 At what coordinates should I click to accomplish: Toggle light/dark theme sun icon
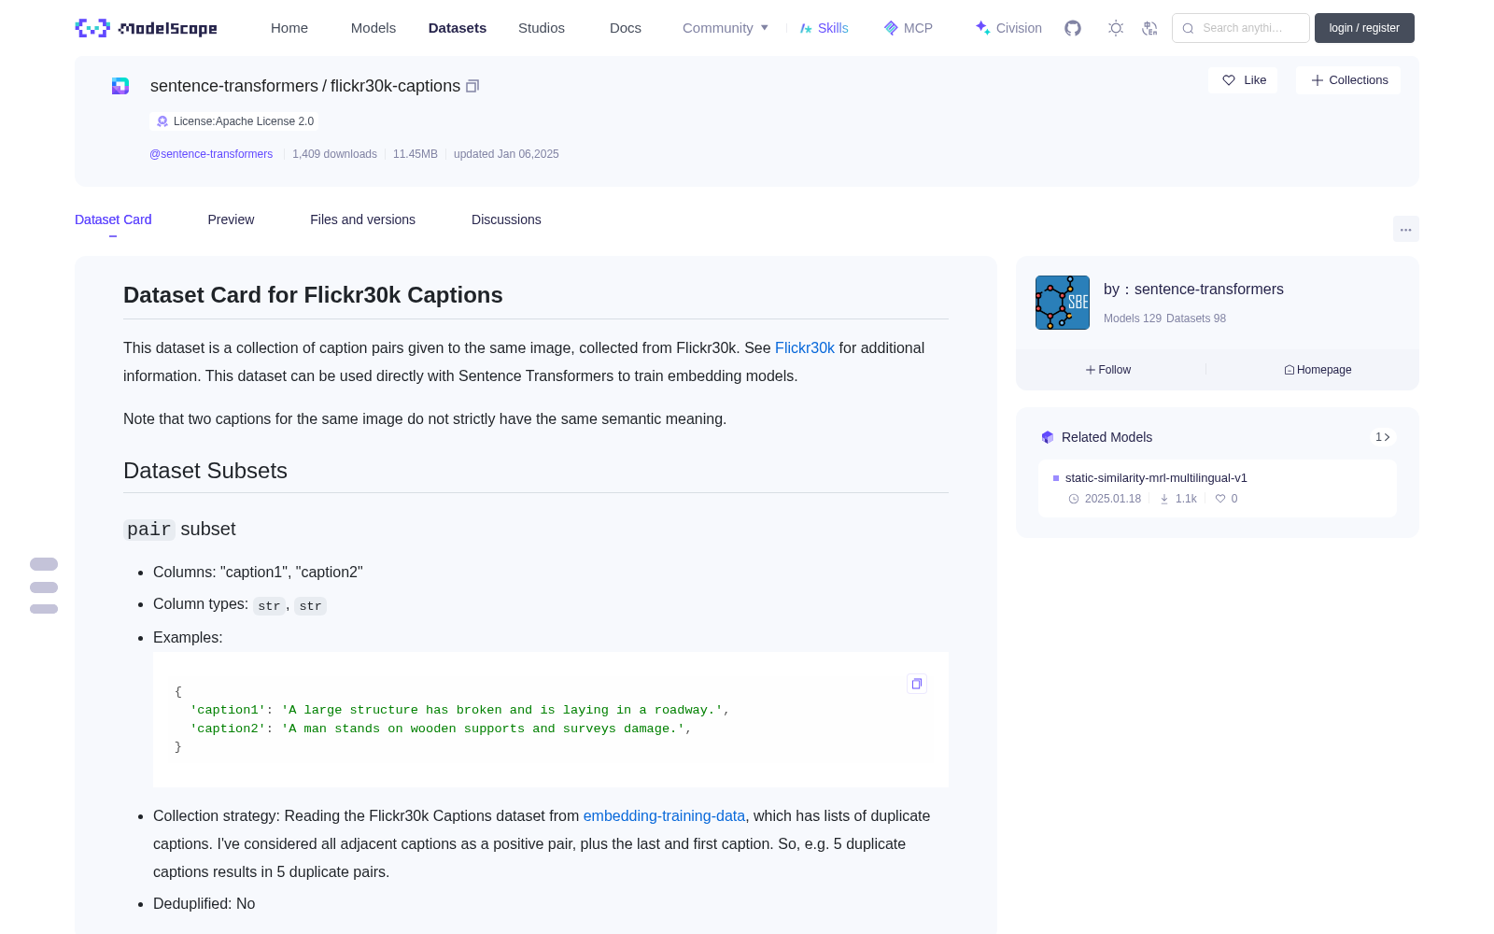point(1116,28)
